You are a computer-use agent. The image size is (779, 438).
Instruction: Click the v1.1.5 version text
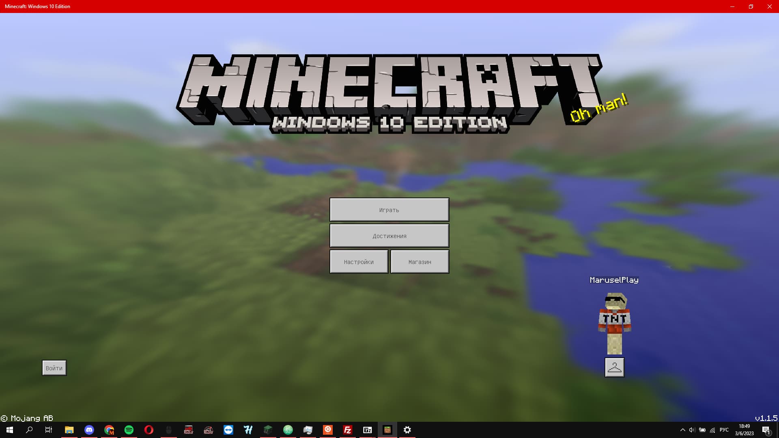click(x=766, y=418)
